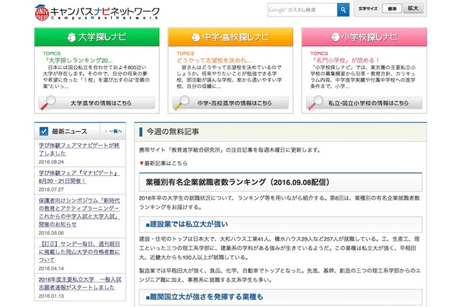The height and width of the screenshot is (307, 461).
Task: Click the checkmark icon beside 最新ニュース
Action: pyautogui.click(x=44, y=131)
